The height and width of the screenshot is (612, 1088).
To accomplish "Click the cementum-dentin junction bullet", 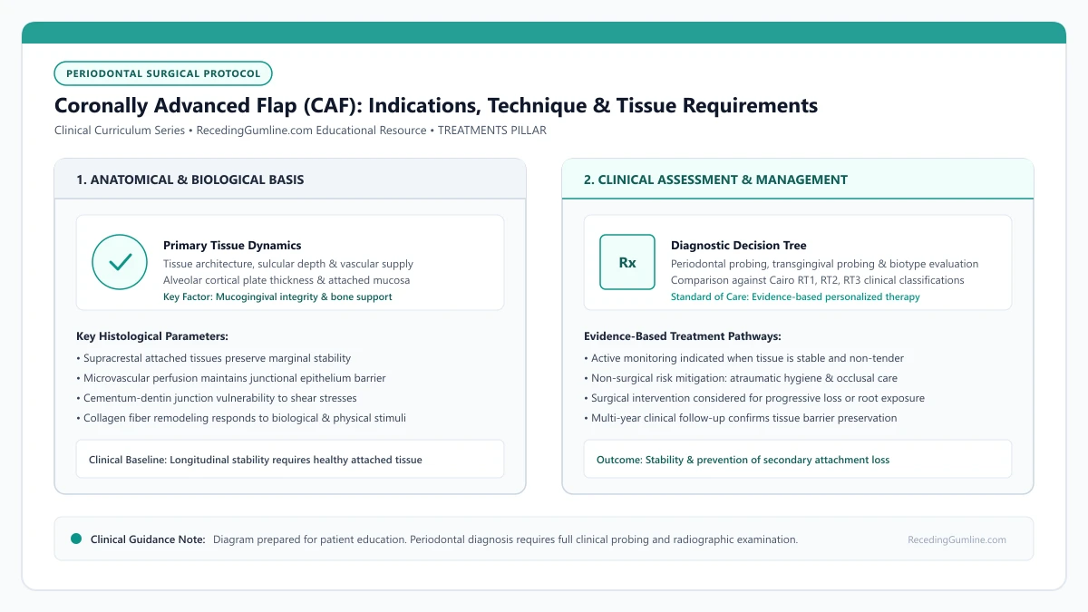I will point(217,398).
